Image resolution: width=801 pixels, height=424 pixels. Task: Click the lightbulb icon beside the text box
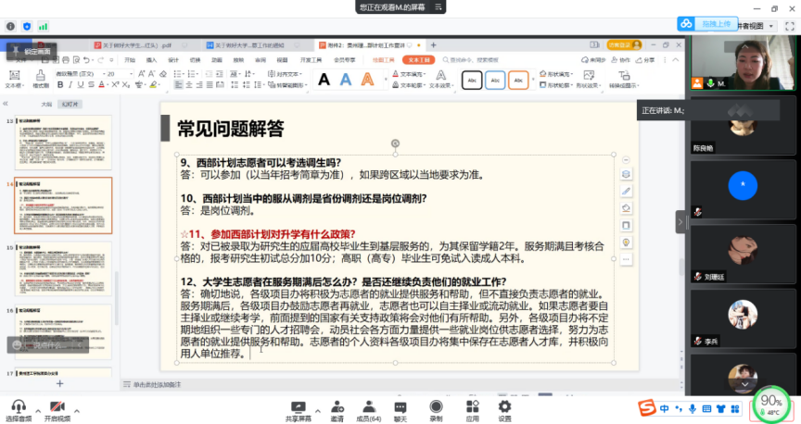click(626, 242)
